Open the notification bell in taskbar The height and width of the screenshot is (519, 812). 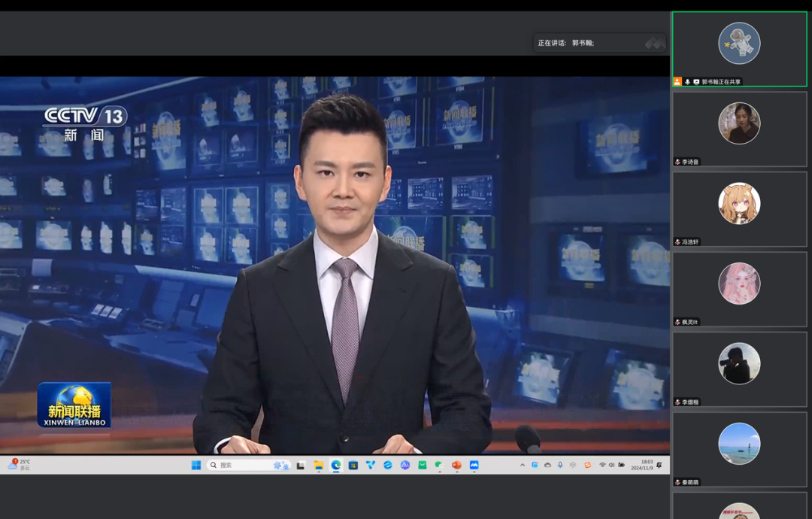[x=659, y=465]
